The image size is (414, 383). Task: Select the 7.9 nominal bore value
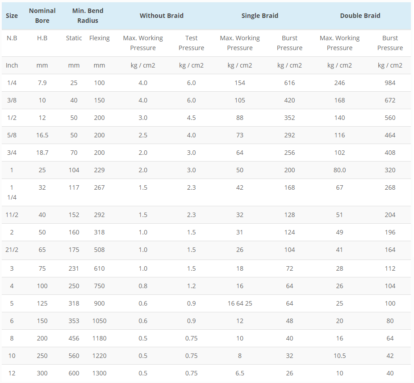[42, 83]
